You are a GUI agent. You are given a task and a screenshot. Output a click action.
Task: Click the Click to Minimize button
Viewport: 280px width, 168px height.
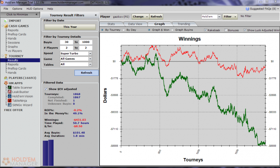20,14
